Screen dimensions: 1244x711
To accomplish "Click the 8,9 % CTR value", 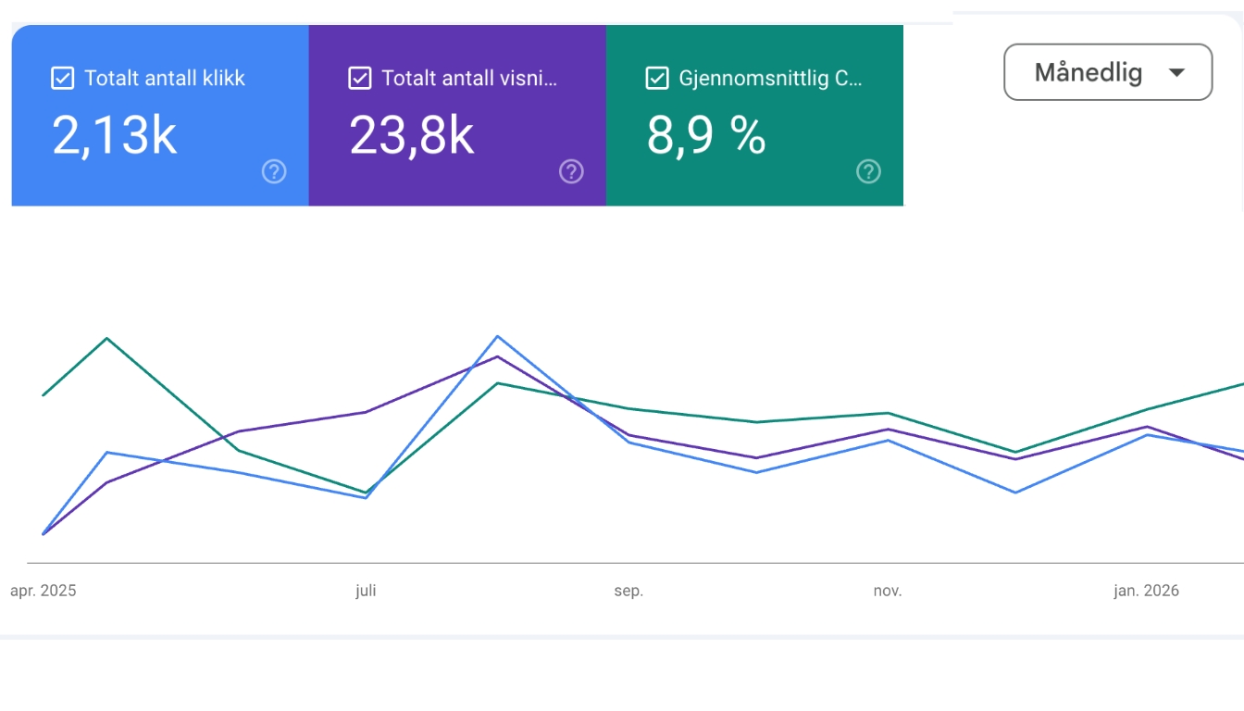I will pos(706,135).
